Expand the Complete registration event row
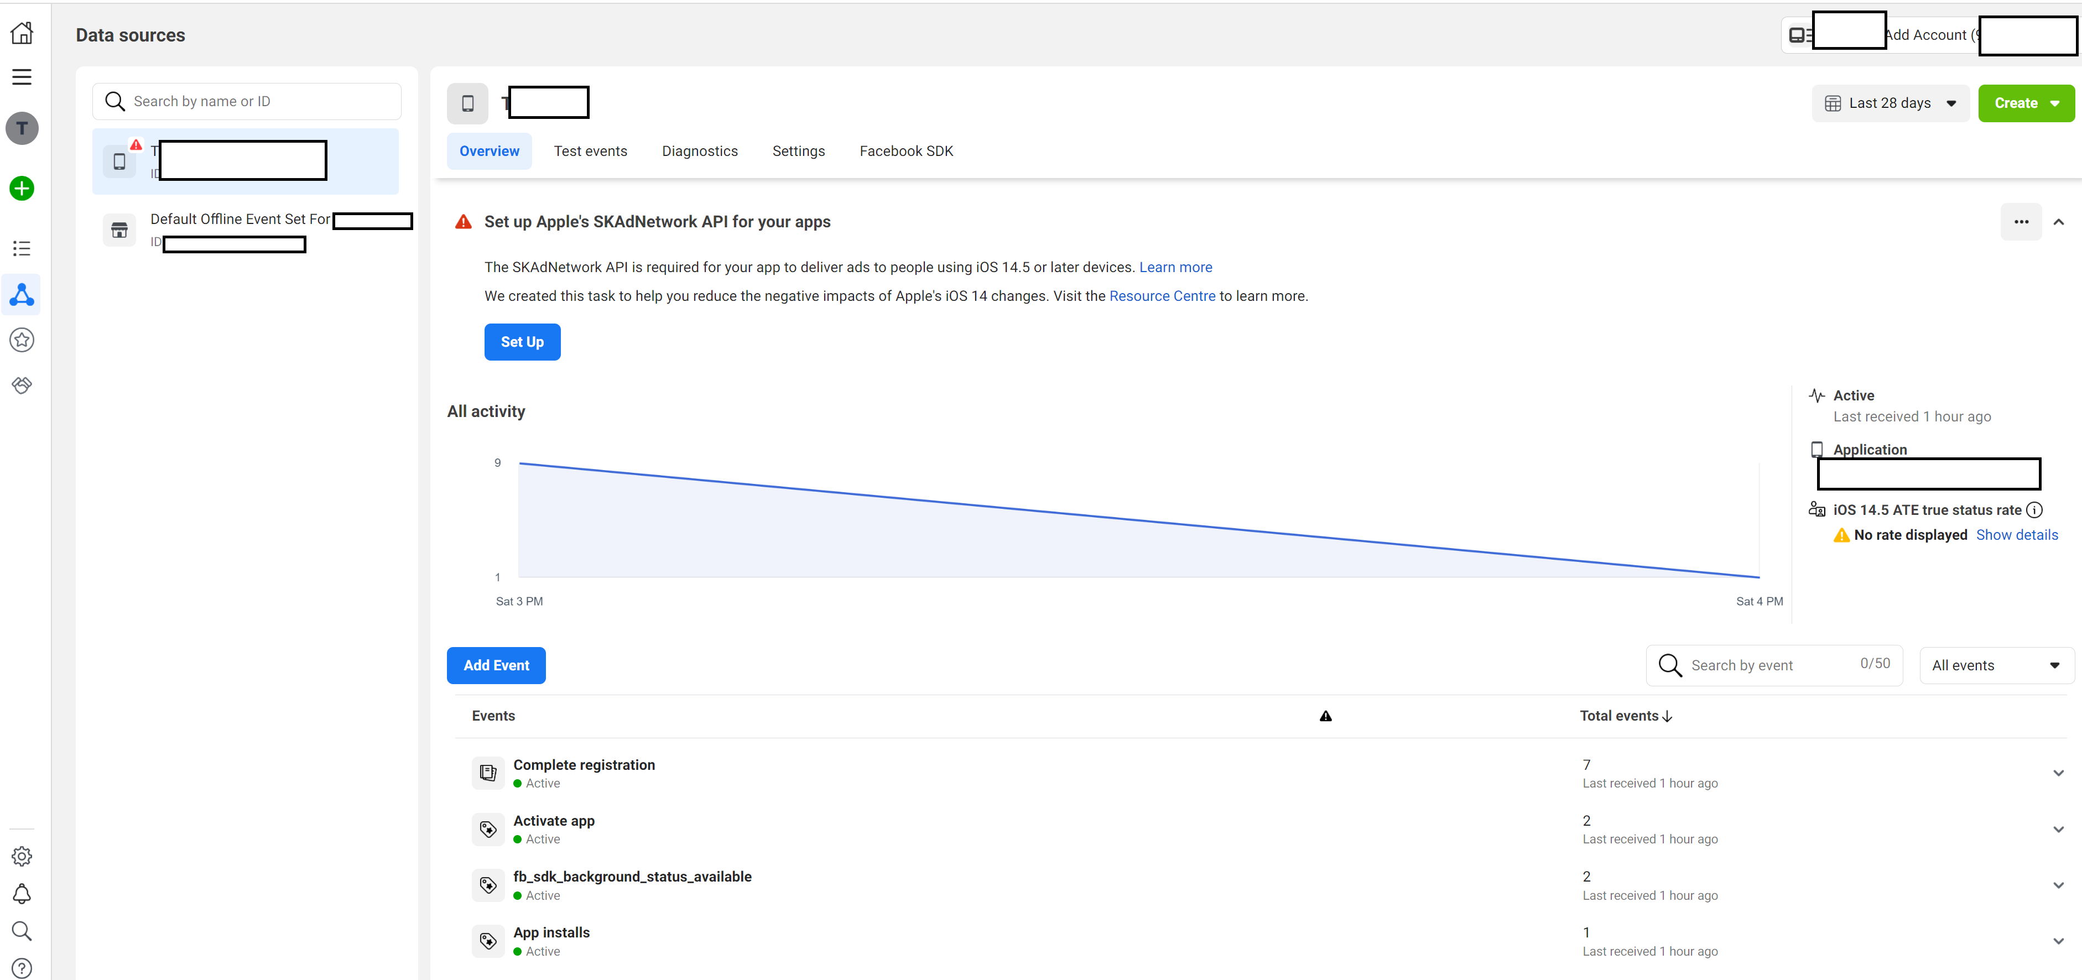 (x=2058, y=773)
